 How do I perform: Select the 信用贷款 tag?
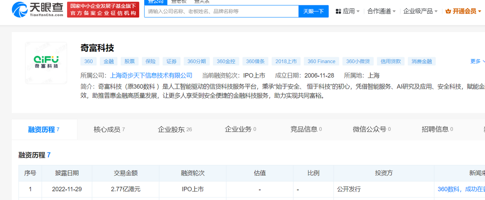pos(391,61)
